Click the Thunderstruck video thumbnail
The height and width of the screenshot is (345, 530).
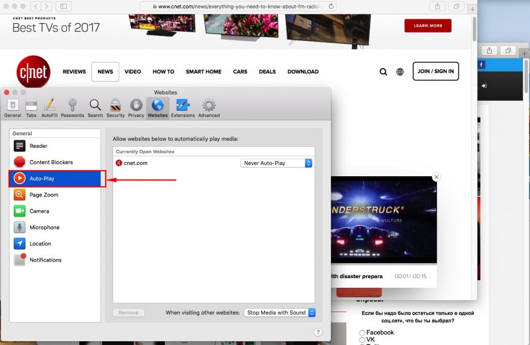(384, 219)
